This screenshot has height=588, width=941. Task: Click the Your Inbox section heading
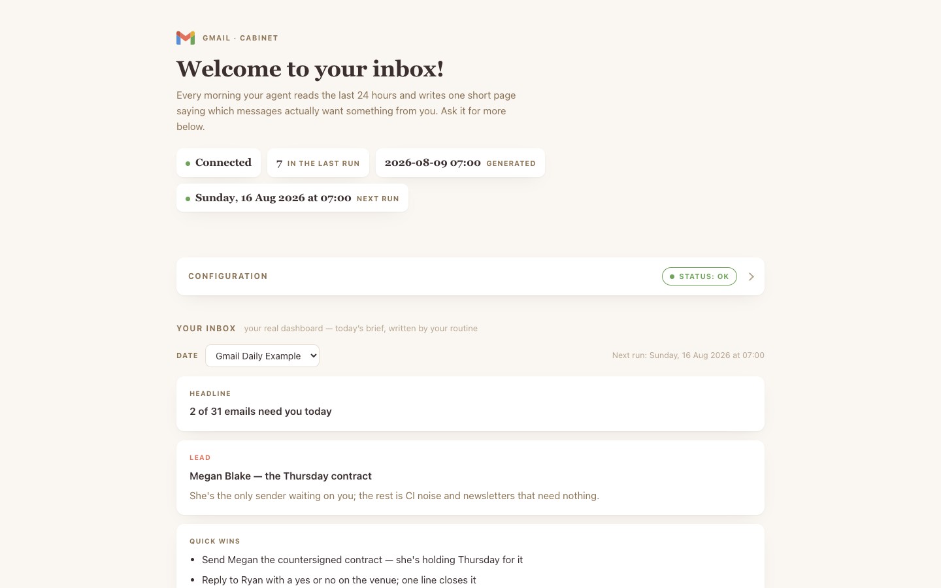pos(206,329)
